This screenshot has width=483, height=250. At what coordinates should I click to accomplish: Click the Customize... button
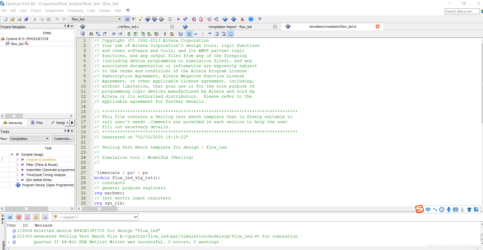[x=63, y=139]
